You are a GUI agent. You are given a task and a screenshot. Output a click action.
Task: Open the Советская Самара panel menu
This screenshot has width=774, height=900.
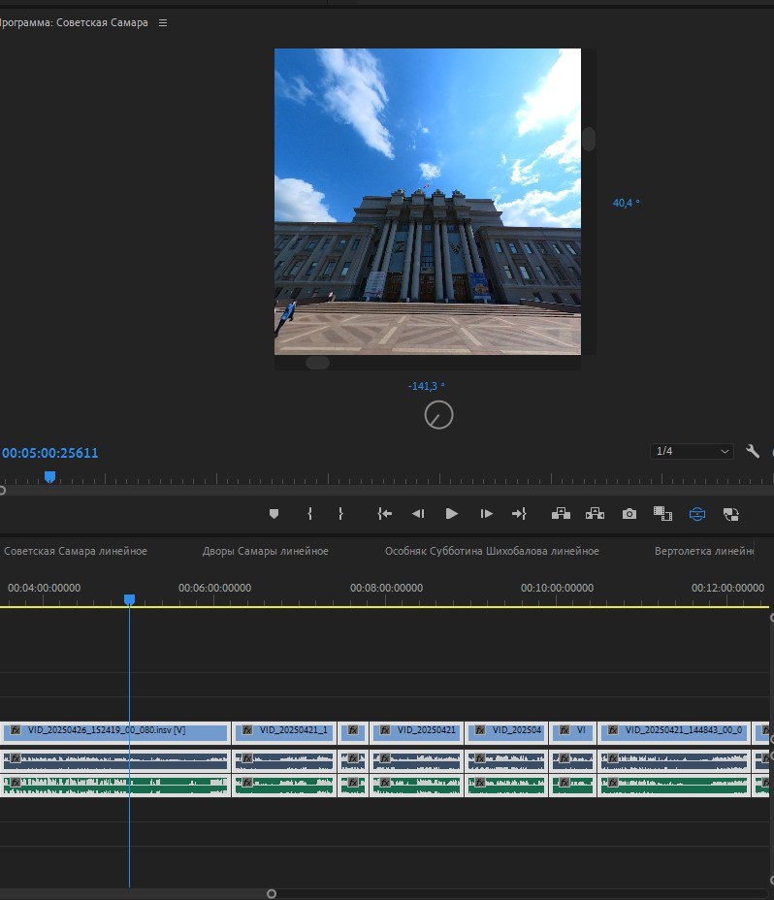163,22
